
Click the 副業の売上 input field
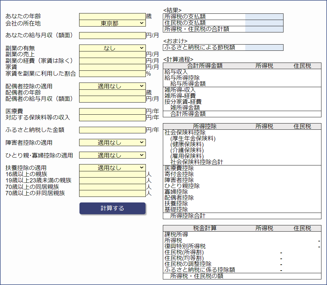click(x=112, y=55)
